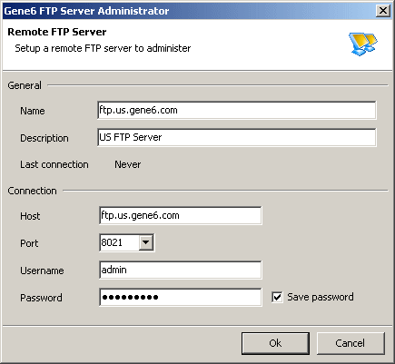Click the networked computers icon in header
Viewport: 395px width, 364px height.
click(x=363, y=44)
